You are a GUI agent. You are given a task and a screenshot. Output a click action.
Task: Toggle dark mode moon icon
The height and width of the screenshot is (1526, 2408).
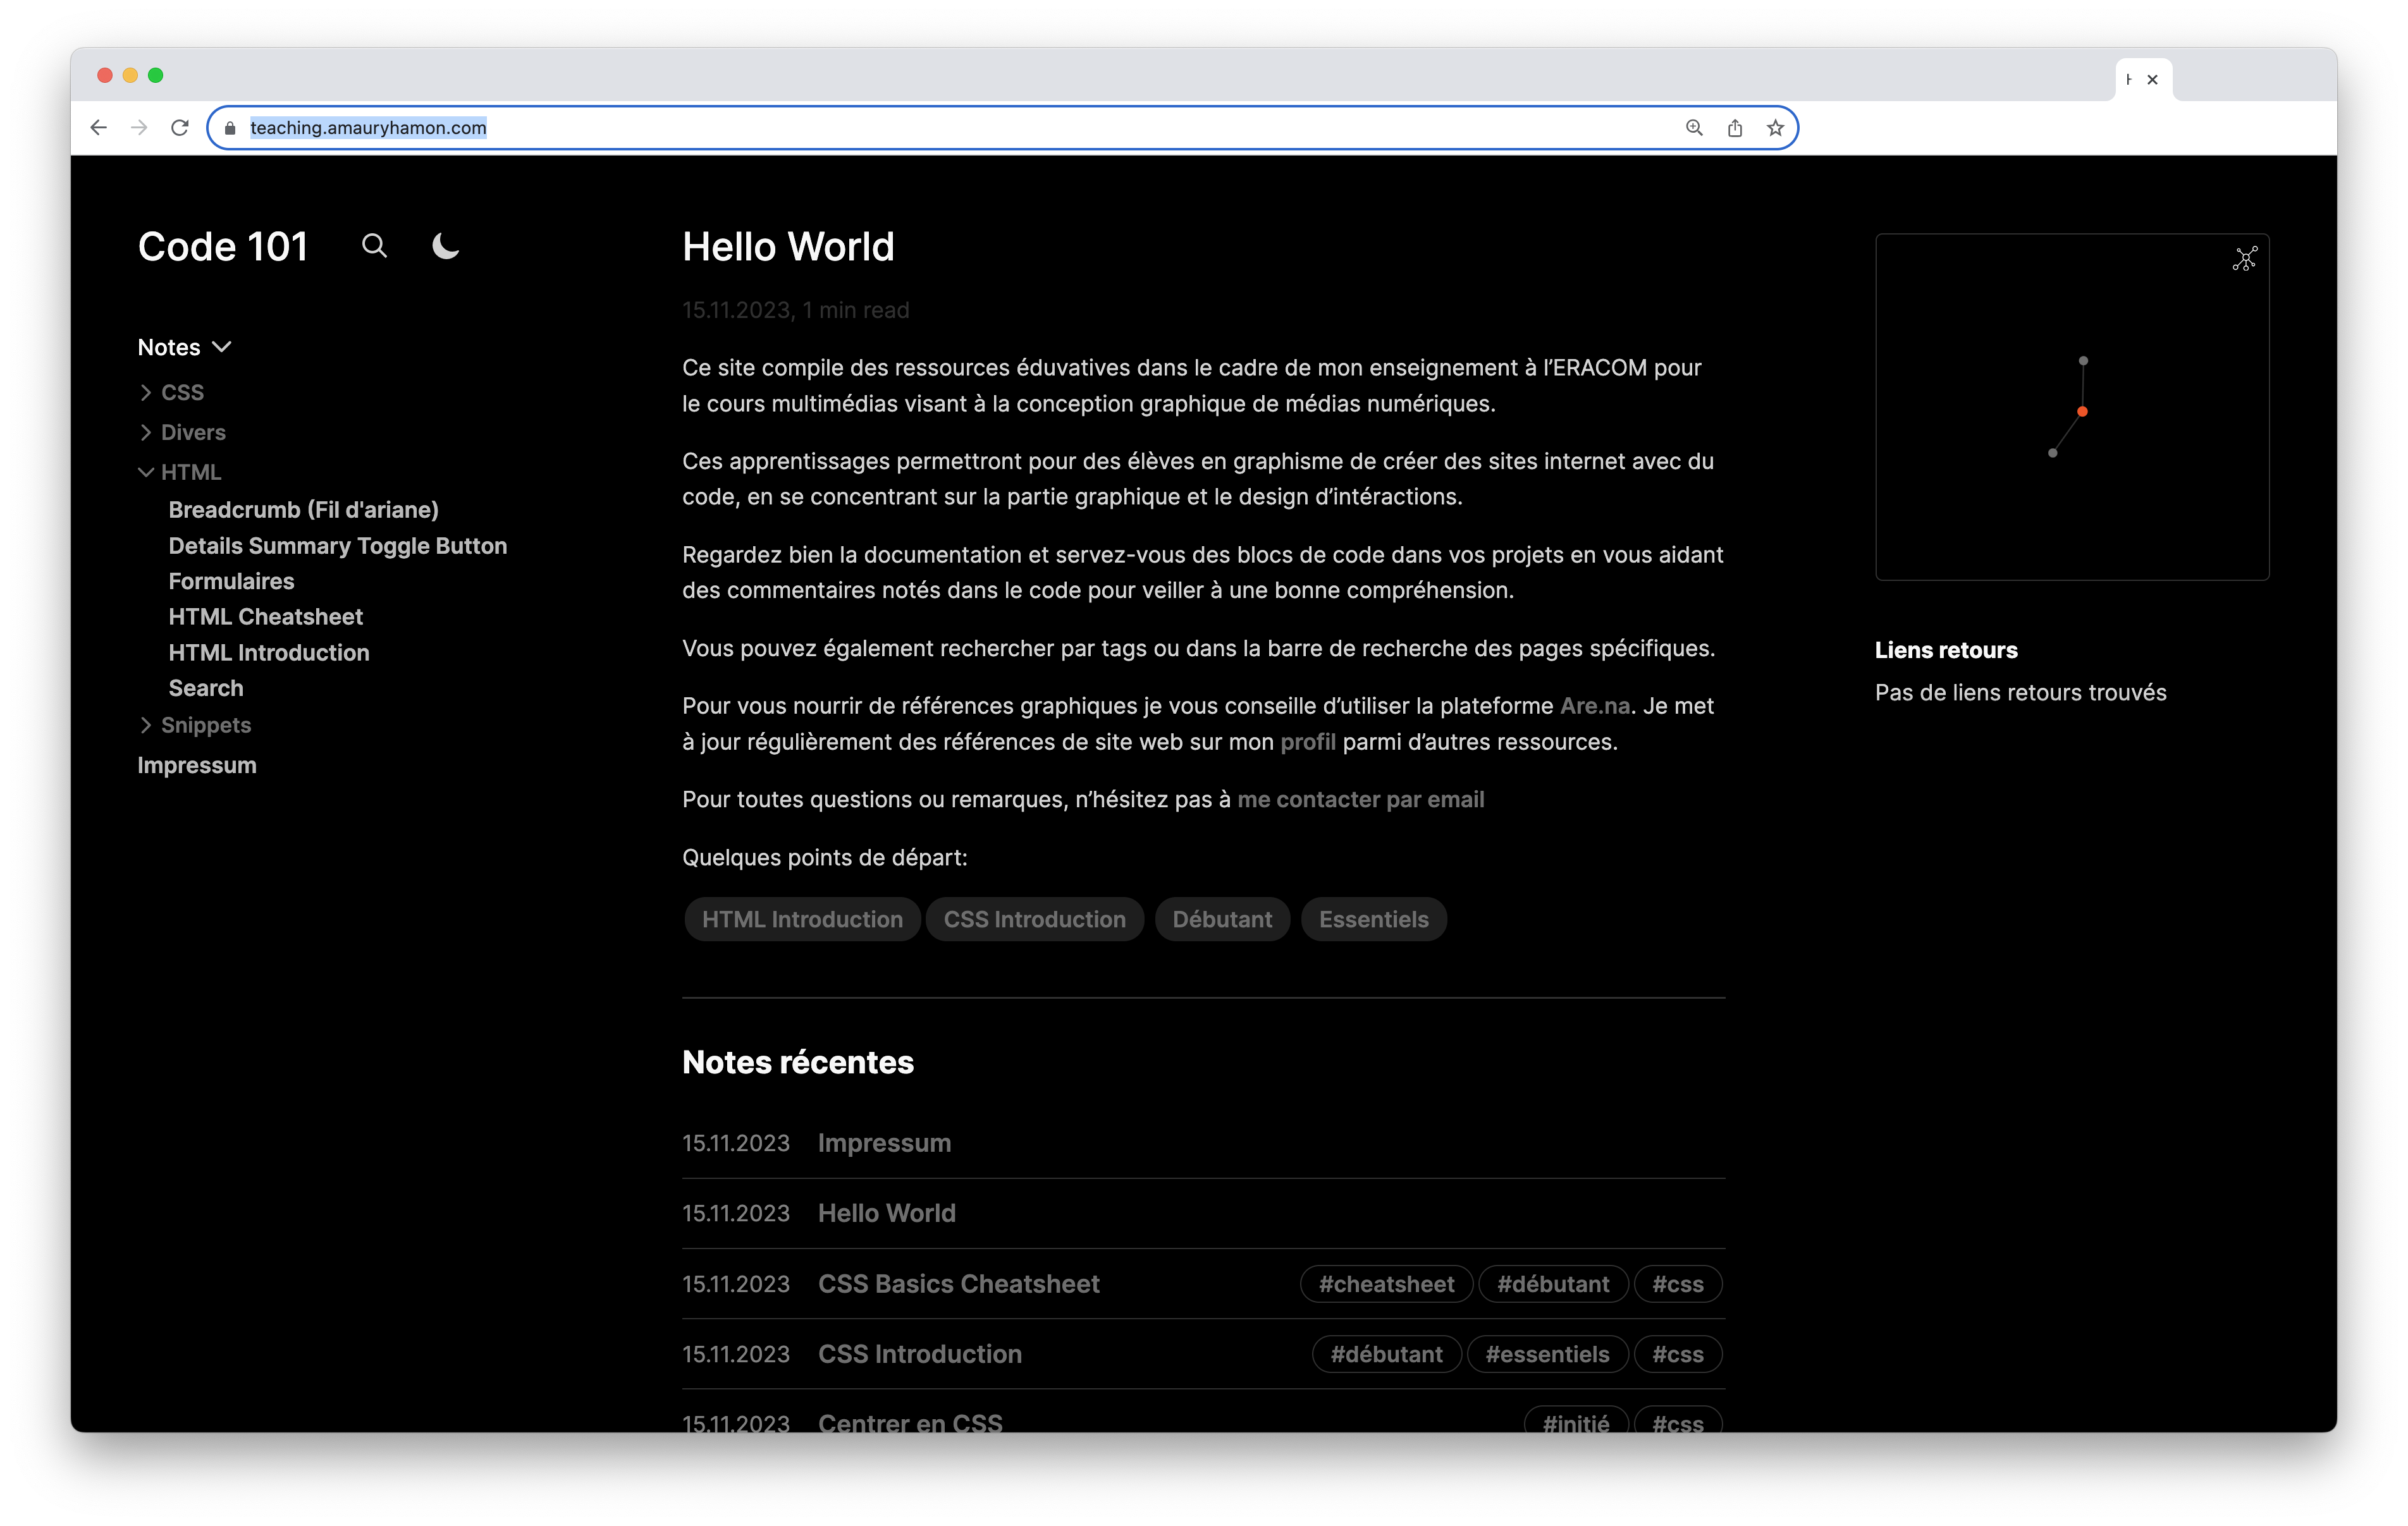445,246
